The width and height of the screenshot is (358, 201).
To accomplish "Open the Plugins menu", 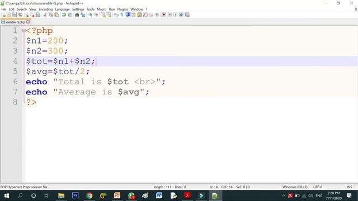I will click(x=123, y=9).
